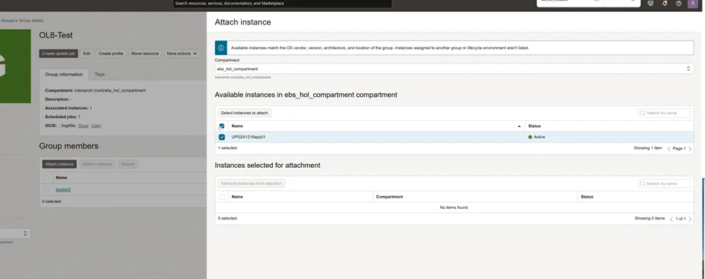The height and width of the screenshot is (279, 705).
Task: Focus the top search resources and services bar
Action: click(x=282, y=4)
